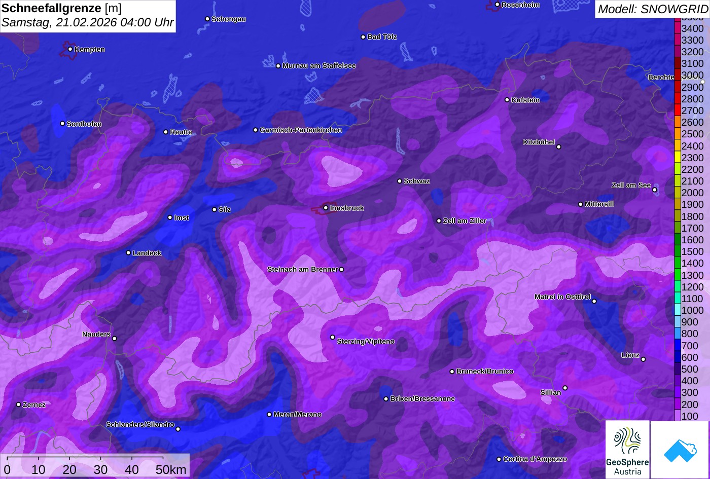Click the Sonthofen location dot
This screenshot has height=479, width=710.
(62, 124)
